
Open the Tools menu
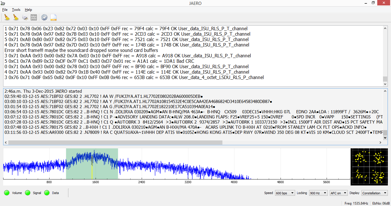click(16, 10)
